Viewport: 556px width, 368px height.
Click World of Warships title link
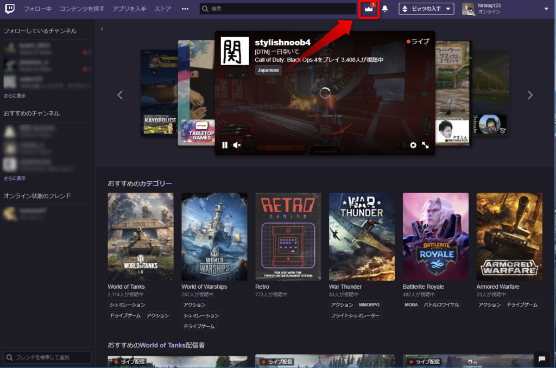coord(204,287)
